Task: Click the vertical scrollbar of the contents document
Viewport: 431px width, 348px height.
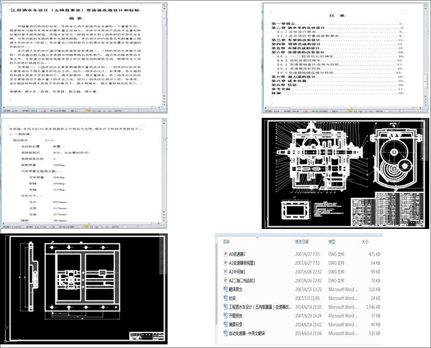Action: pyautogui.click(x=426, y=55)
